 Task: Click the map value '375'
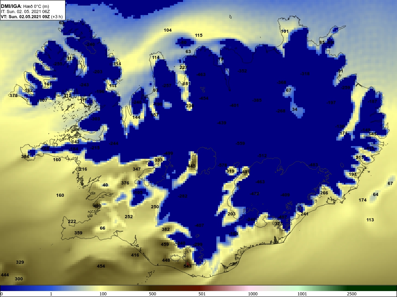tap(279, 224)
